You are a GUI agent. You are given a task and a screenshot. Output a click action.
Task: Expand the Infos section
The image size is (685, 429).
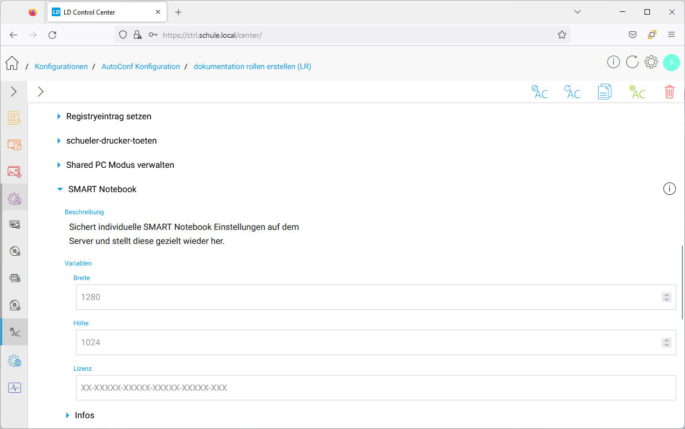pos(80,415)
